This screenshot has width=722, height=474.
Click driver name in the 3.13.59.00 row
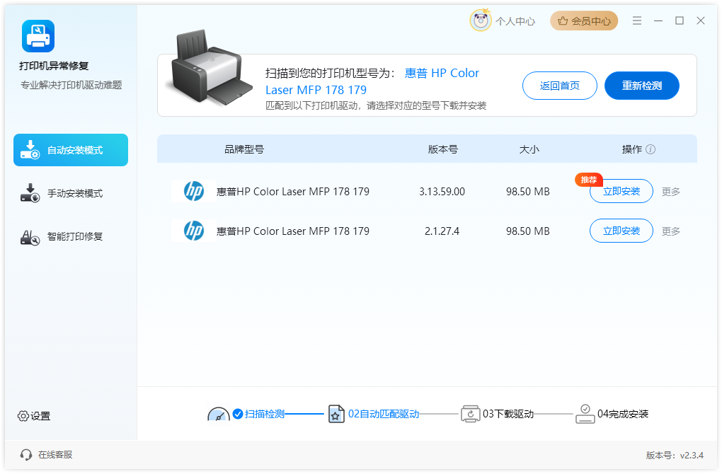[293, 192]
